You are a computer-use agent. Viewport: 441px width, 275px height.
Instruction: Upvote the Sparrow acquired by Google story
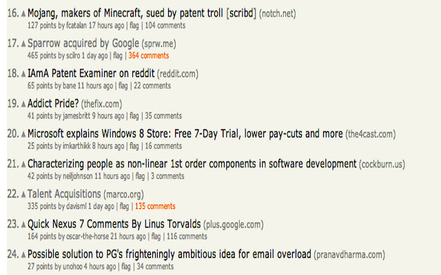[23, 43]
